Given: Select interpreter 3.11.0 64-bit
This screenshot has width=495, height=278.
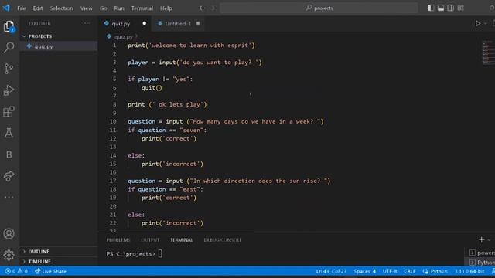Looking at the screenshot, I should (x=469, y=271).
